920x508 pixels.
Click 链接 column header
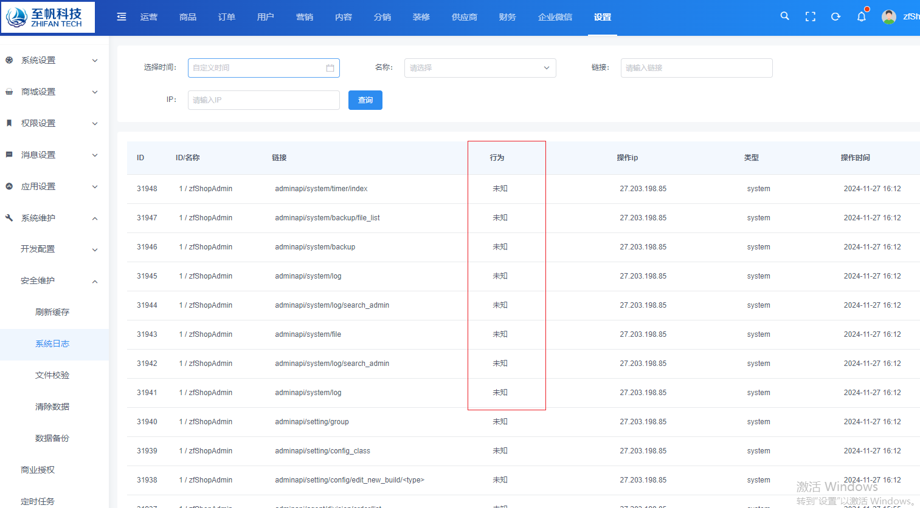pos(279,158)
